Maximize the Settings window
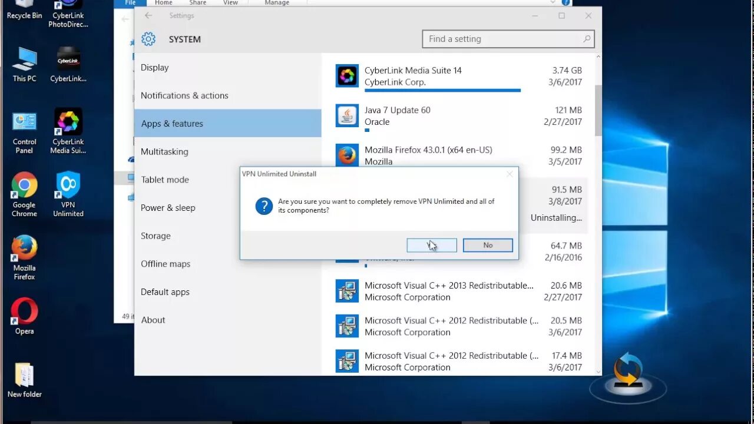 point(561,15)
